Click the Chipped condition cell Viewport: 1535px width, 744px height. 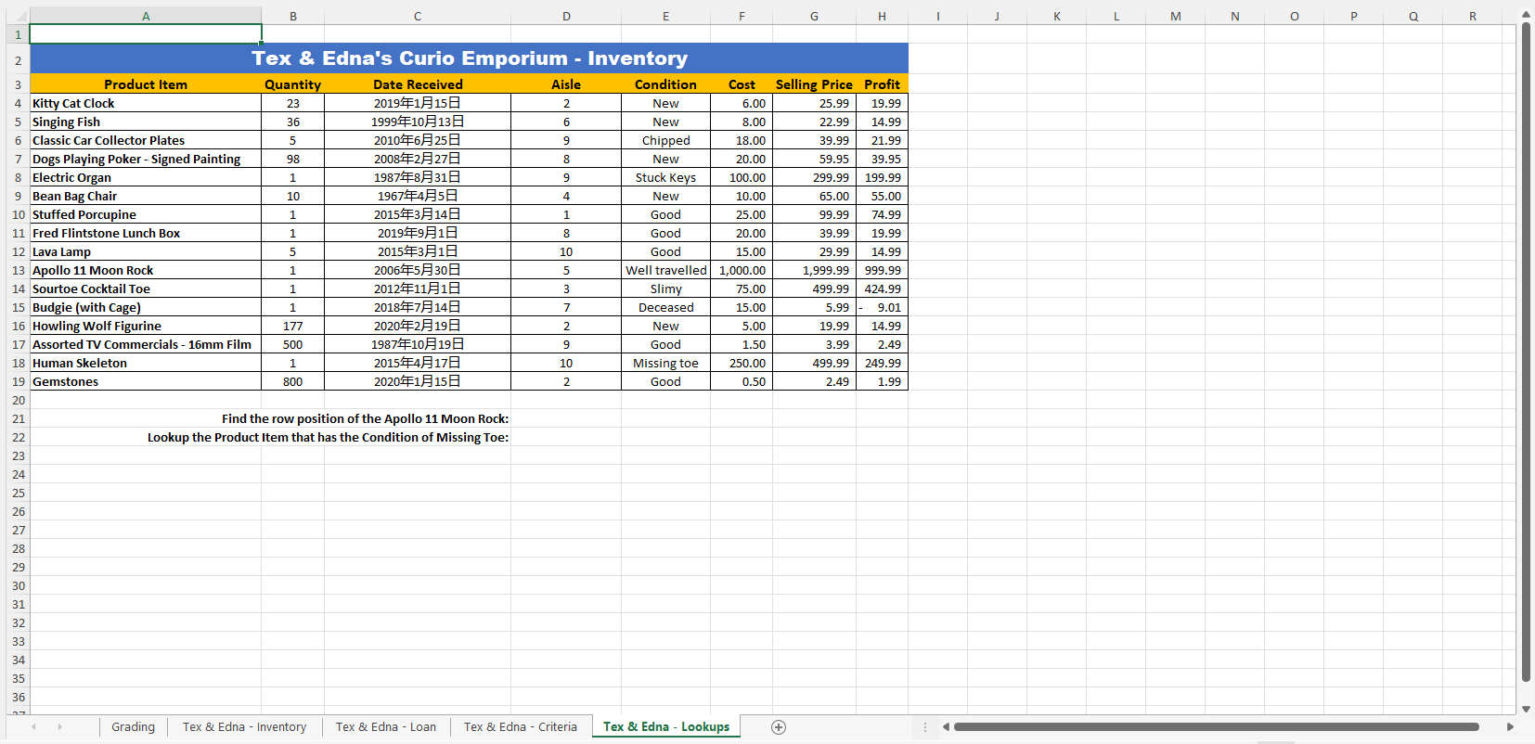tap(665, 140)
